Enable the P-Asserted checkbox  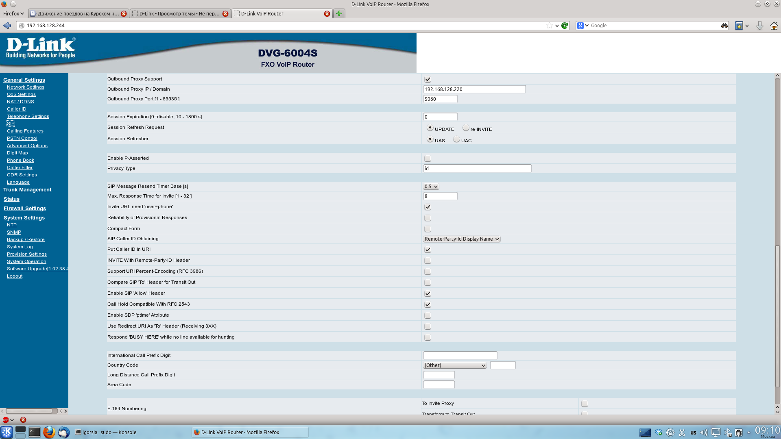(x=428, y=159)
